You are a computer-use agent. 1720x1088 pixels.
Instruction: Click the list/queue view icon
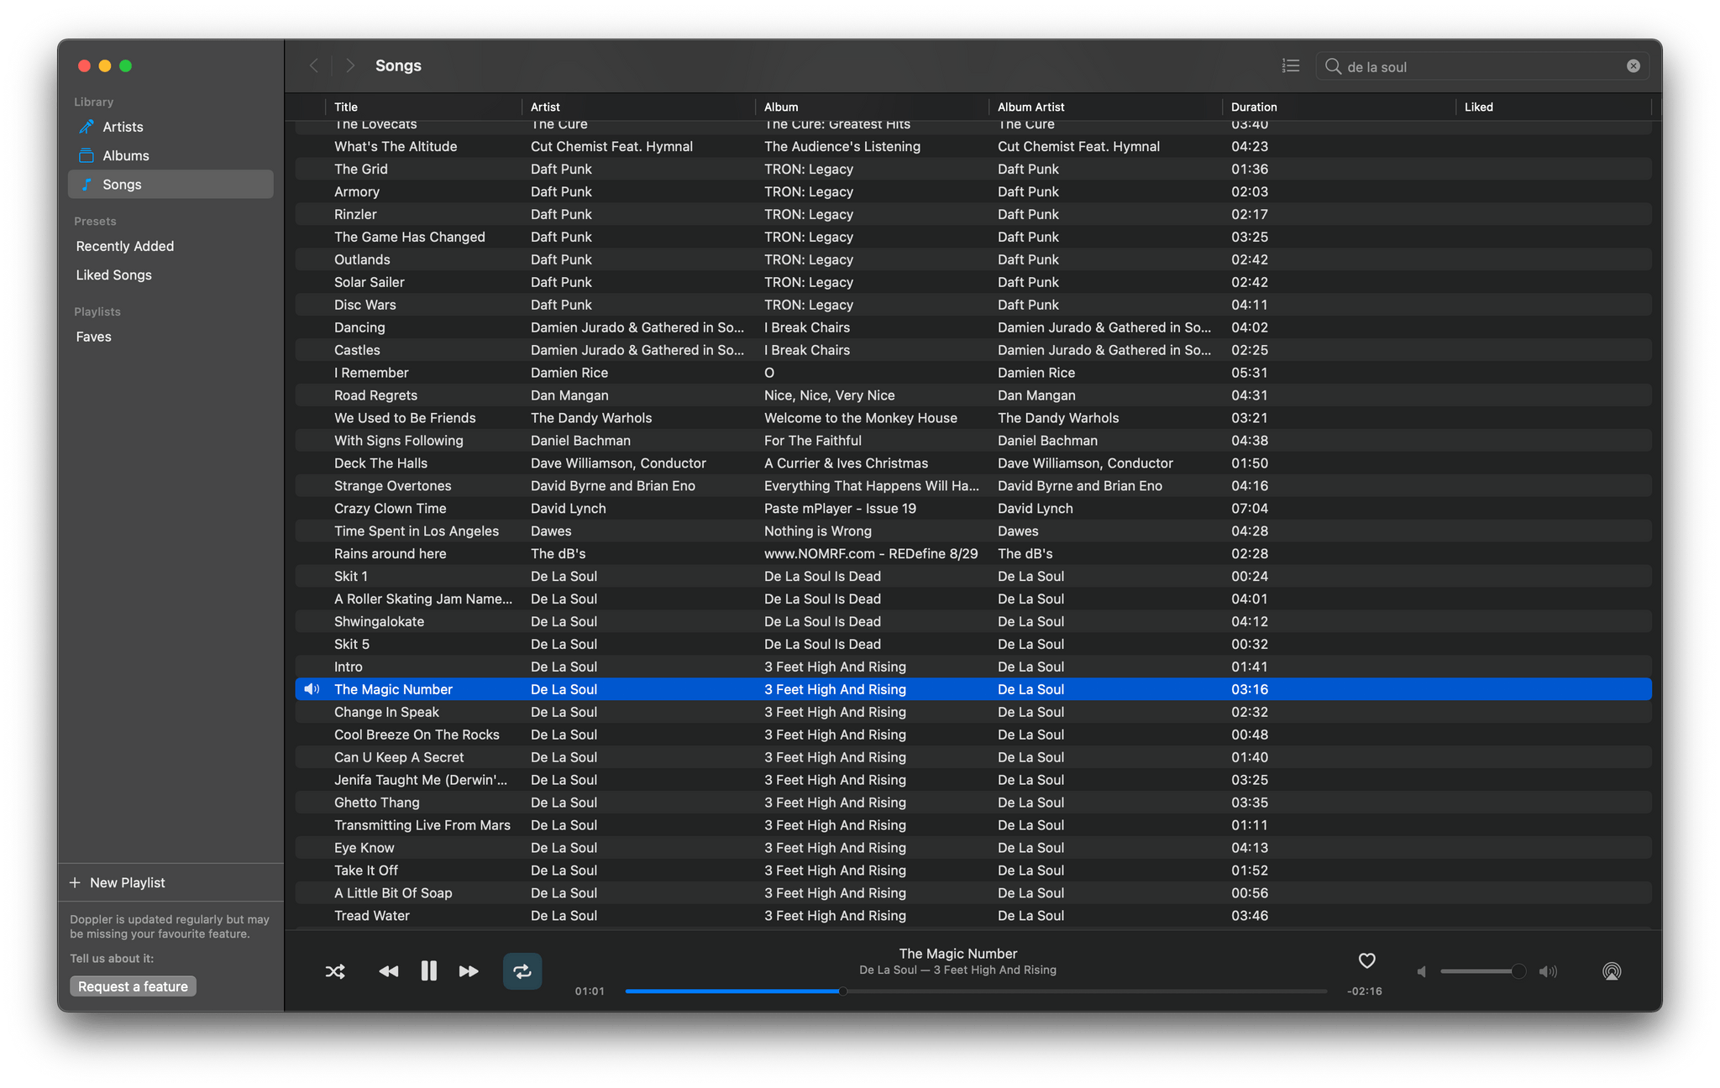[1290, 65]
